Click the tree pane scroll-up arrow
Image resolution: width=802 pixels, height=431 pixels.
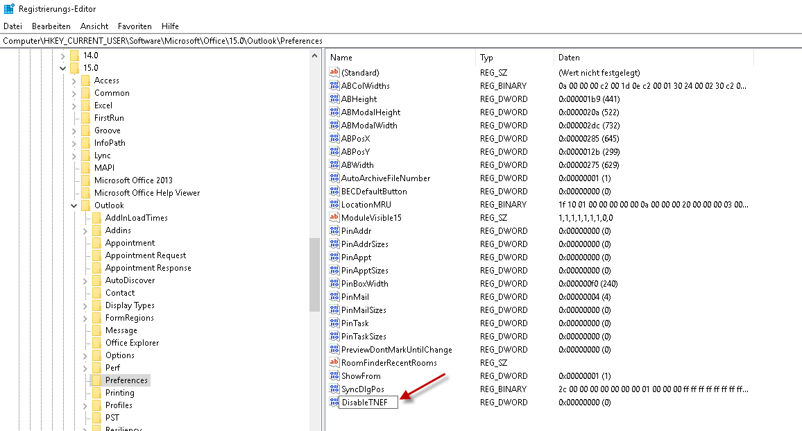[314, 56]
